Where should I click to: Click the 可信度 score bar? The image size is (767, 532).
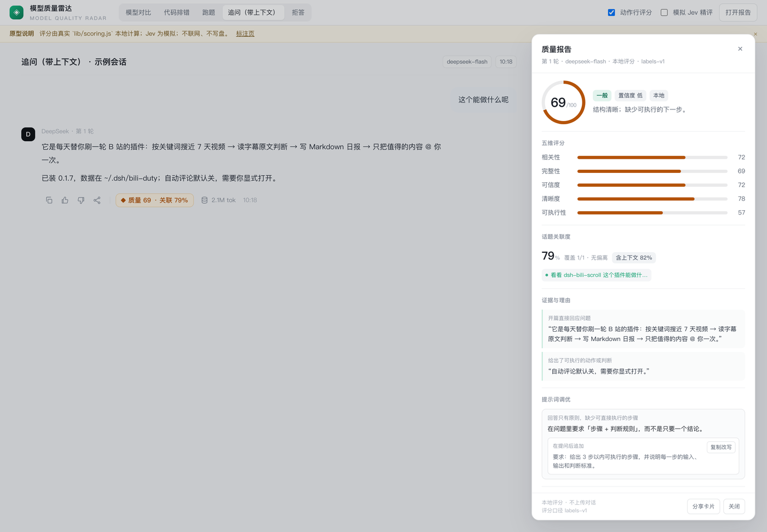[x=652, y=185]
